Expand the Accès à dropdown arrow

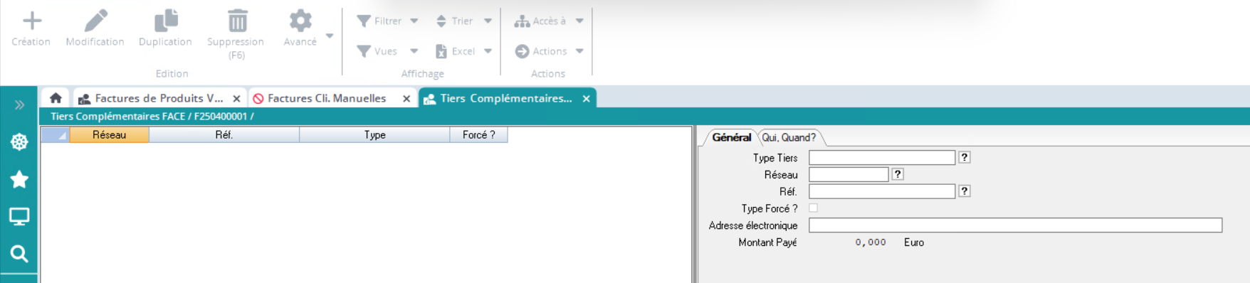pyautogui.click(x=579, y=21)
